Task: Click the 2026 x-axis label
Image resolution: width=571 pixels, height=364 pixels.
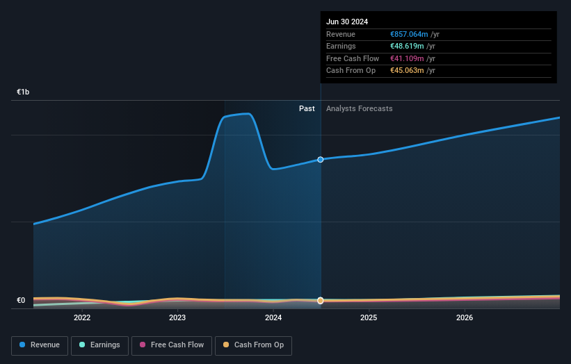Action: (x=465, y=318)
